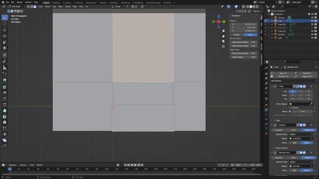Open the Object Data green triangle tab

coord(266,129)
